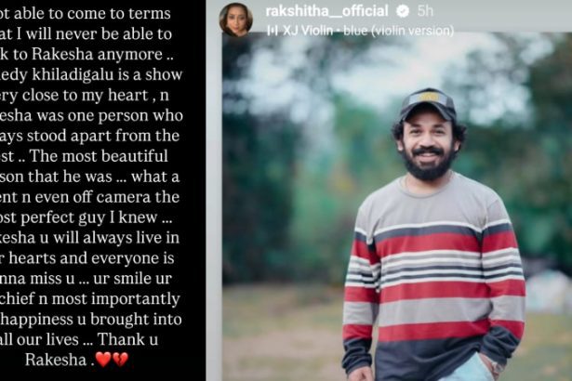The image size is (572, 381).
Task: Open the rakshitha__official username link
Action: (x=326, y=11)
